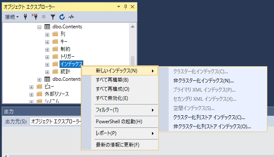This screenshot has width=274, height=157.
Task: Close the Object Explorer panel
Action: click(x=132, y=7)
